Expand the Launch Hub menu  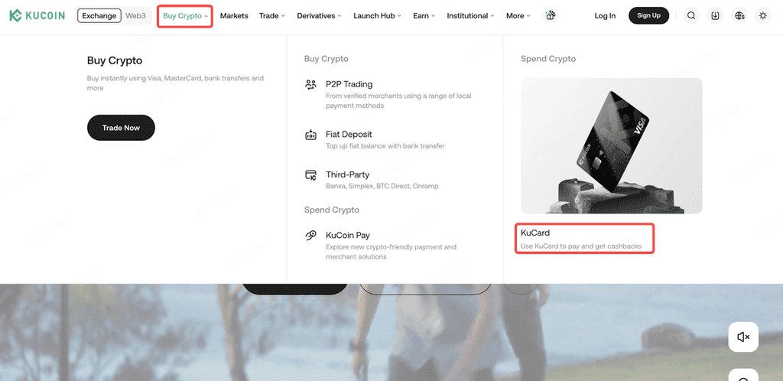coord(378,15)
